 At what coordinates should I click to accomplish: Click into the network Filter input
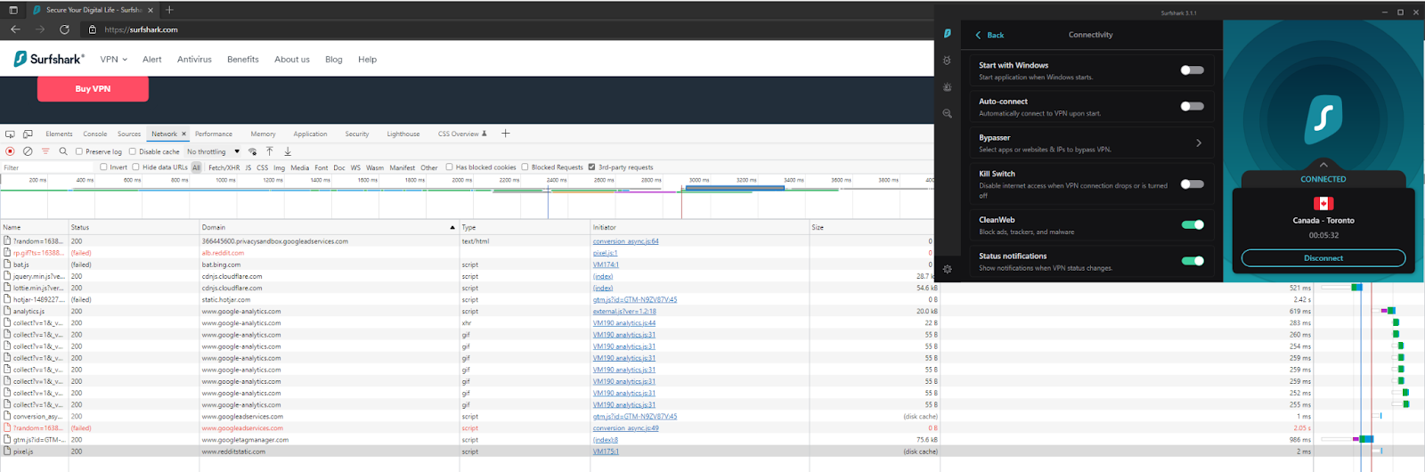click(47, 167)
